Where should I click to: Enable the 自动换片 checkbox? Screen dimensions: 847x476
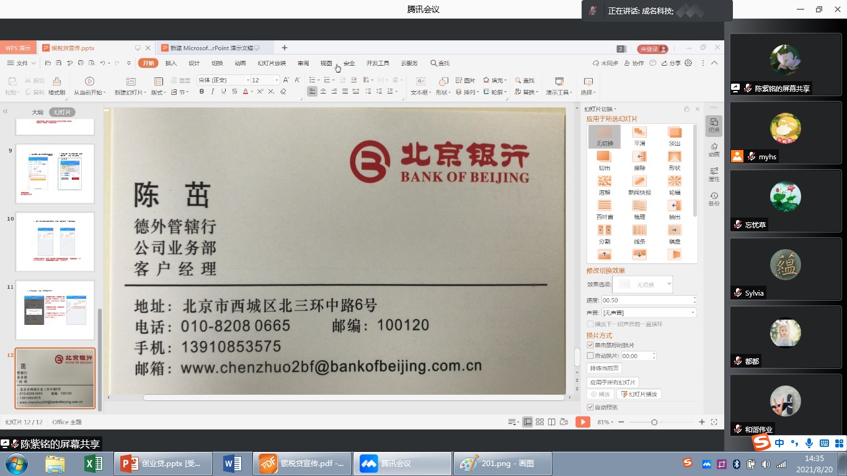point(590,356)
